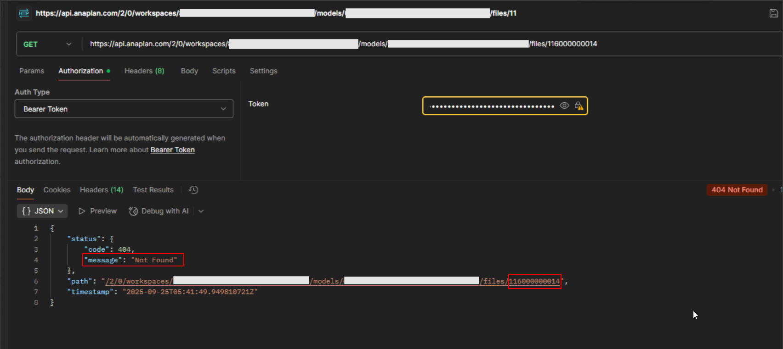This screenshot has height=349, width=783.
Task: Open the Headers (8) request tab
Action: pos(144,71)
